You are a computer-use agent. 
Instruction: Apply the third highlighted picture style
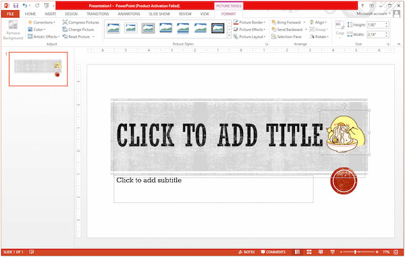click(148, 28)
